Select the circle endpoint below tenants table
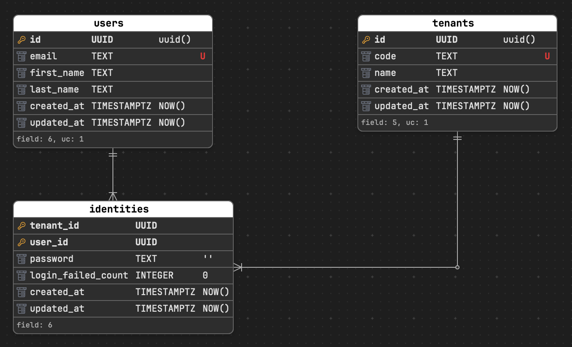 pyautogui.click(x=457, y=267)
